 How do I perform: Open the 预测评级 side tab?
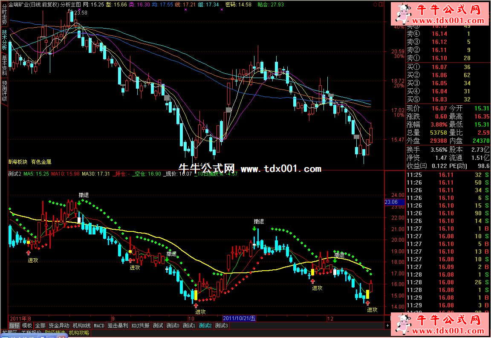click(4, 91)
